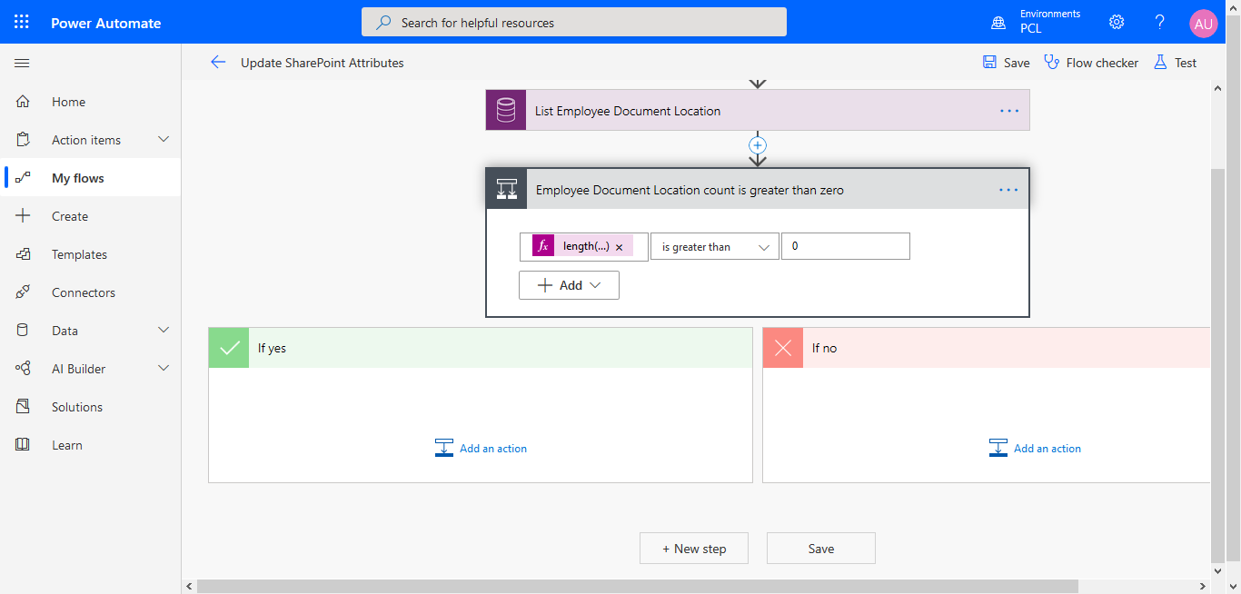Click the If no branch header
The height and width of the screenshot is (594, 1241).
coord(987,348)
